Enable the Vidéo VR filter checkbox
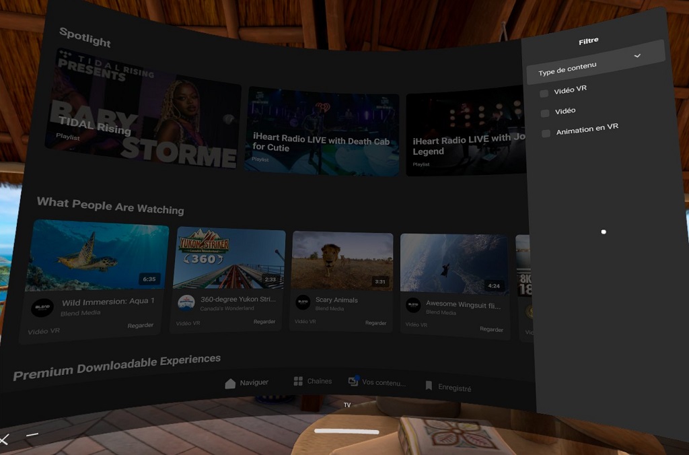689x455 pixels. coord(544,94)
